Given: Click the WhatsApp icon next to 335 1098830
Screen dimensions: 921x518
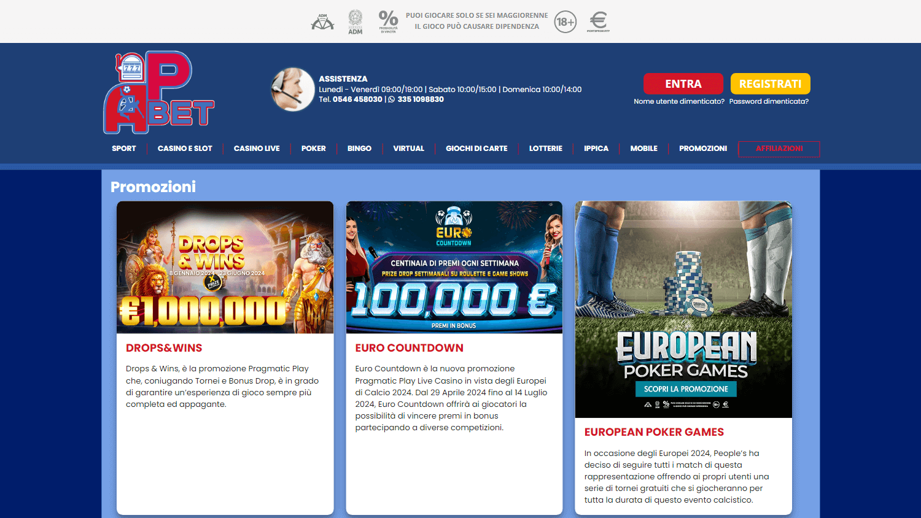Looking at the screenshot, I should pos(392,99).
